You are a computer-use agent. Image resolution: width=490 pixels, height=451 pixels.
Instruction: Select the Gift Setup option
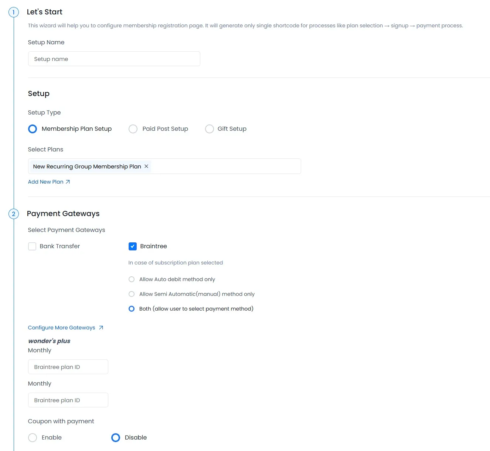click(210, 129)
